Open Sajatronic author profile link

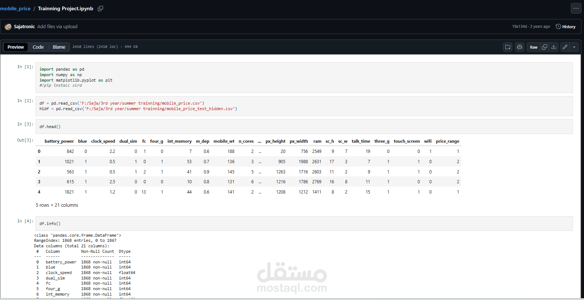click(x=24, y=27)
